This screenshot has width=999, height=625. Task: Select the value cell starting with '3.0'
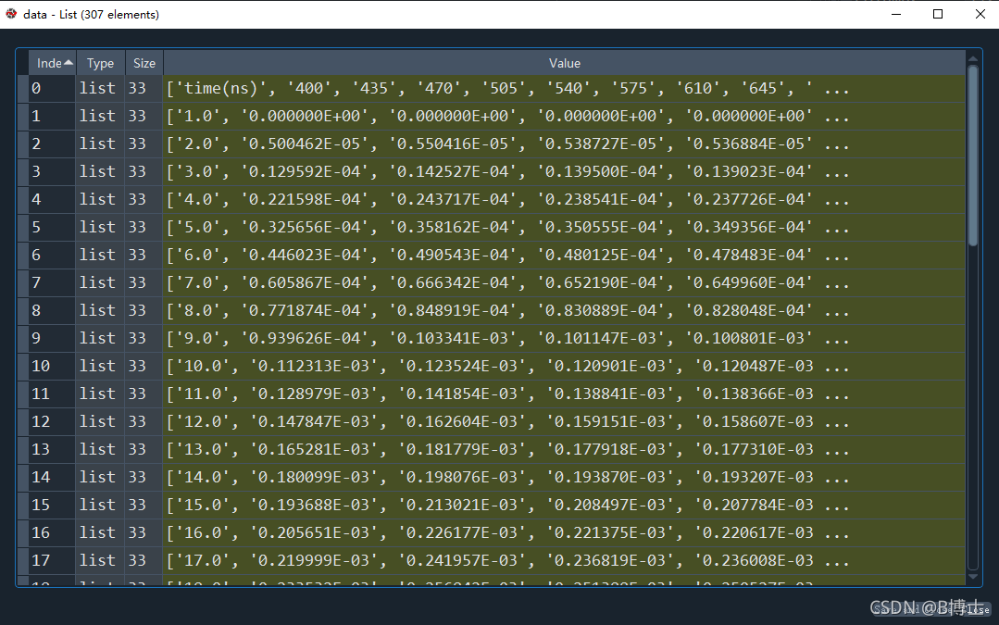click(565, 171)
